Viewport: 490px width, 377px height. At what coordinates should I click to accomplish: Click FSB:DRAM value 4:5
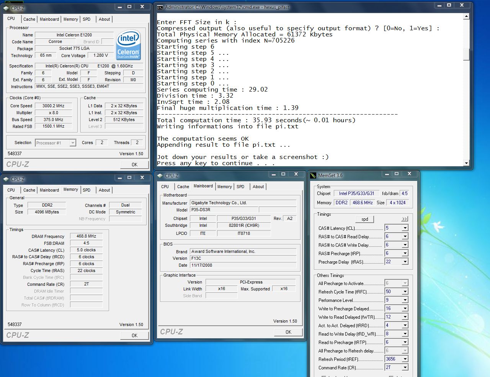(x=86, y=243)
